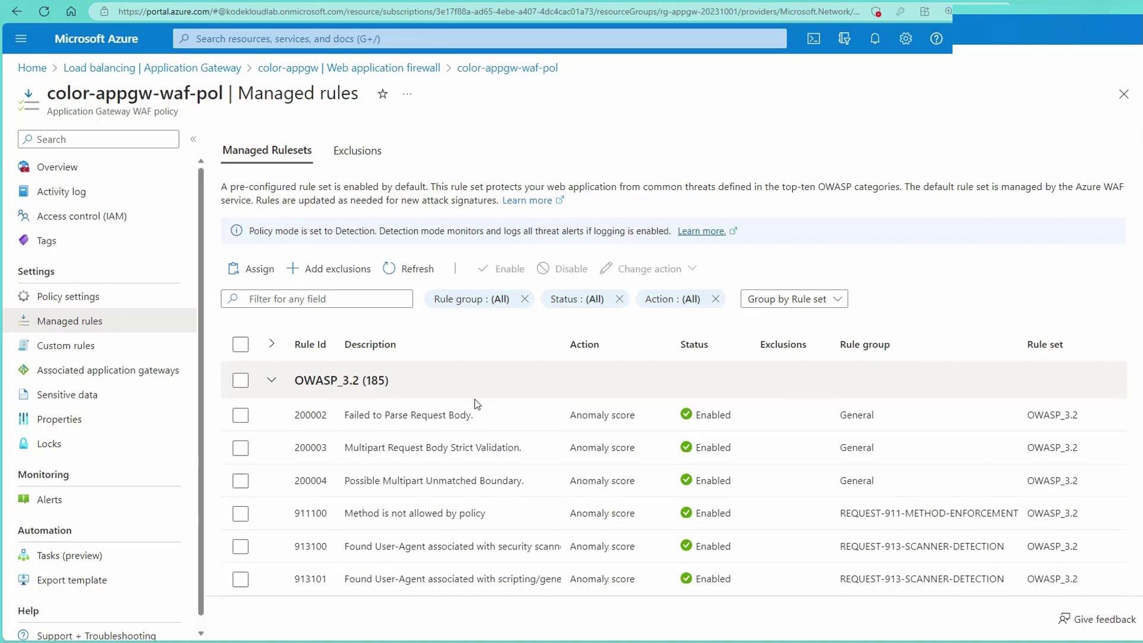Screen dimensions: 1143x643
Task: Tick the checkbox for rule 911100
Action: coord(241,514)
